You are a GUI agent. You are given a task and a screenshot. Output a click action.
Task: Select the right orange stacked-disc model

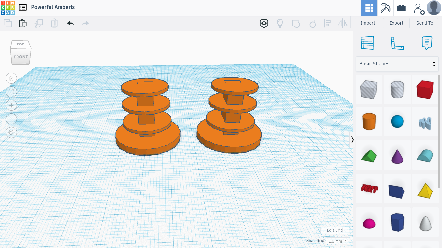point(229,115)
